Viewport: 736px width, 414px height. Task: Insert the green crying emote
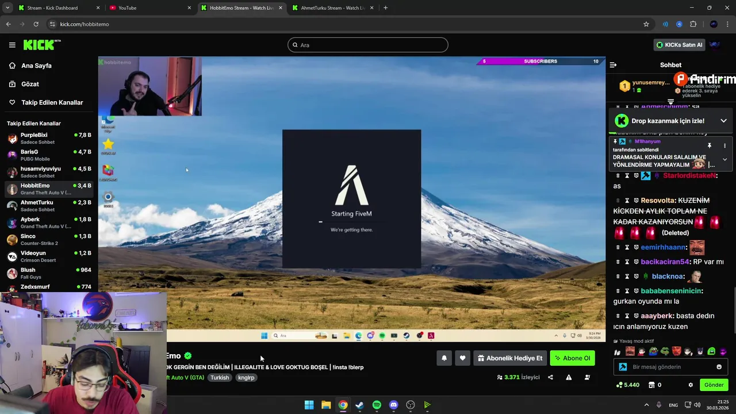pyautogui.click(x=711, y=351)
